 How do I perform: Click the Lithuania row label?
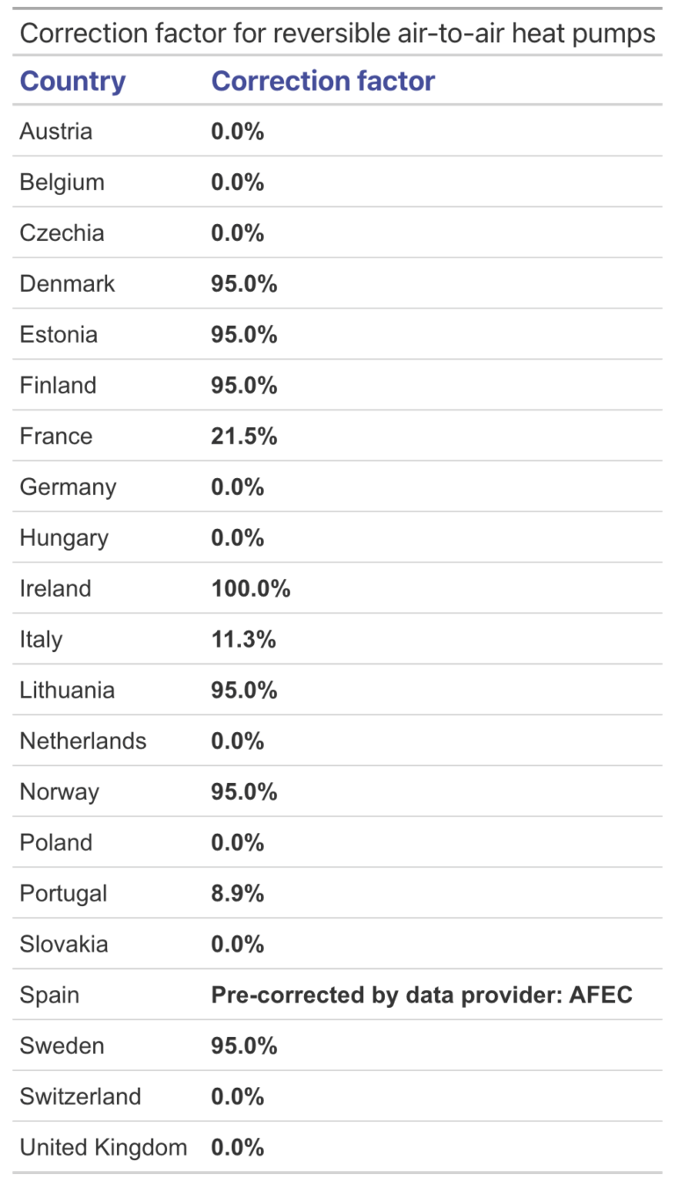[x=67, y=690]
